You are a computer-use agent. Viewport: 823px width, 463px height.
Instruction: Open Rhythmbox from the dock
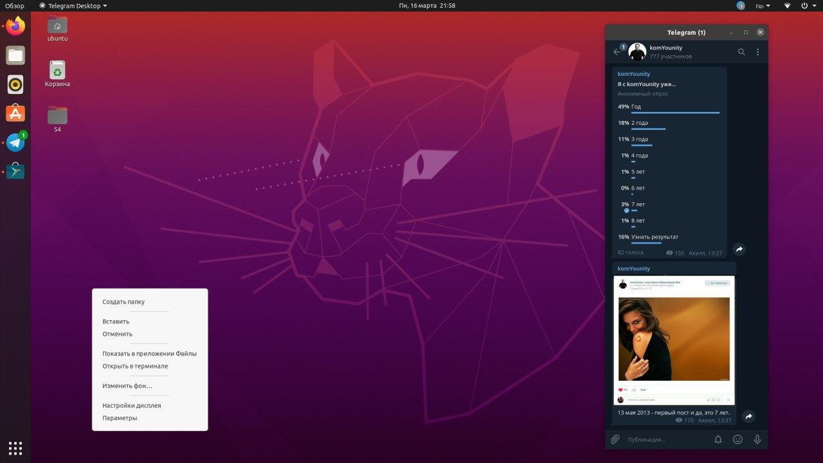(x=15, y=84)
